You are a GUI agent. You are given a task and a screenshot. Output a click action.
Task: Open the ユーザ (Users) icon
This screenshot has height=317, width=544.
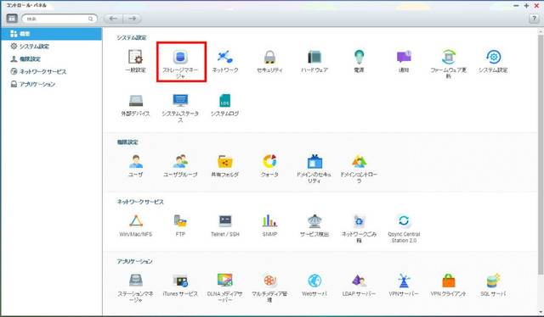(136, 161)
